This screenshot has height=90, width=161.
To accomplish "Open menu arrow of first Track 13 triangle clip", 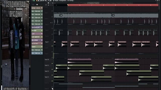I will 55,77.
